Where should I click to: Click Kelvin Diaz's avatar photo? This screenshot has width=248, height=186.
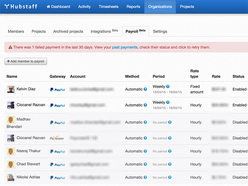click(x=11, y=89)
